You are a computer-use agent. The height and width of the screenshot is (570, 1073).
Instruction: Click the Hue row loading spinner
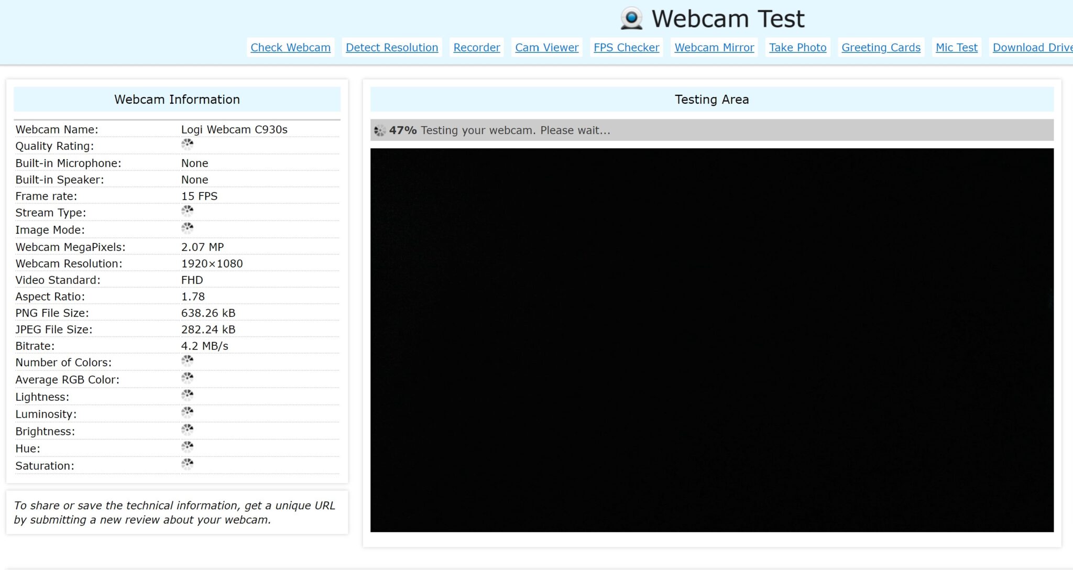pyautogui.click(x=188, y=446)
